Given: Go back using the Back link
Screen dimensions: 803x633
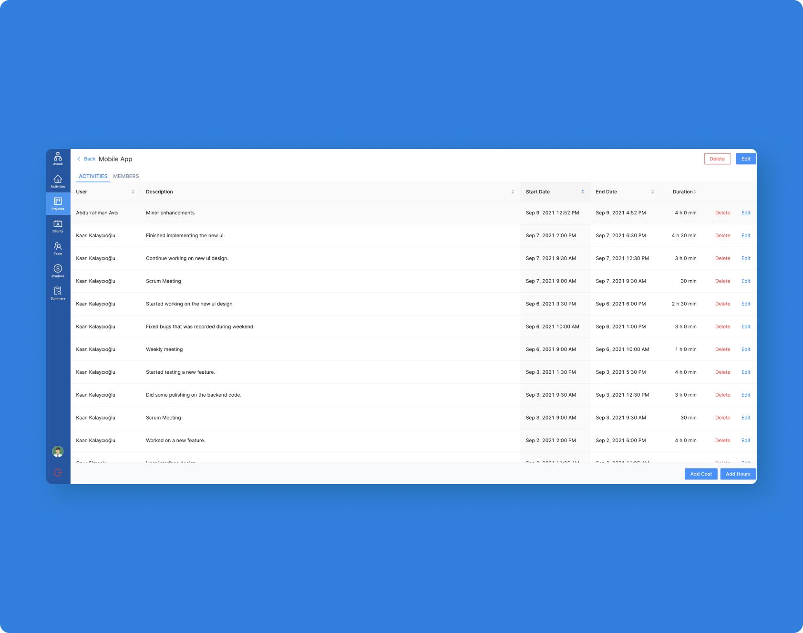Looking at the screenshot, I should [86, 159].
